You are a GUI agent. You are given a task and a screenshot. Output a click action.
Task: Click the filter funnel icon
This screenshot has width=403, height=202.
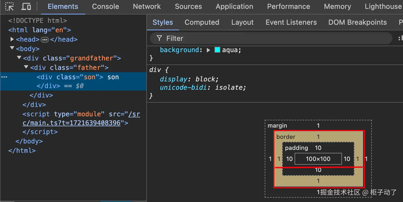click(x=159, y=38)
